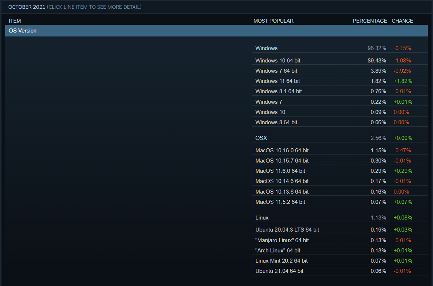Screen dimensions: 433x286
Task: Click the +1.82% change value
Action: pyautogui.click(x=403, y=81)
